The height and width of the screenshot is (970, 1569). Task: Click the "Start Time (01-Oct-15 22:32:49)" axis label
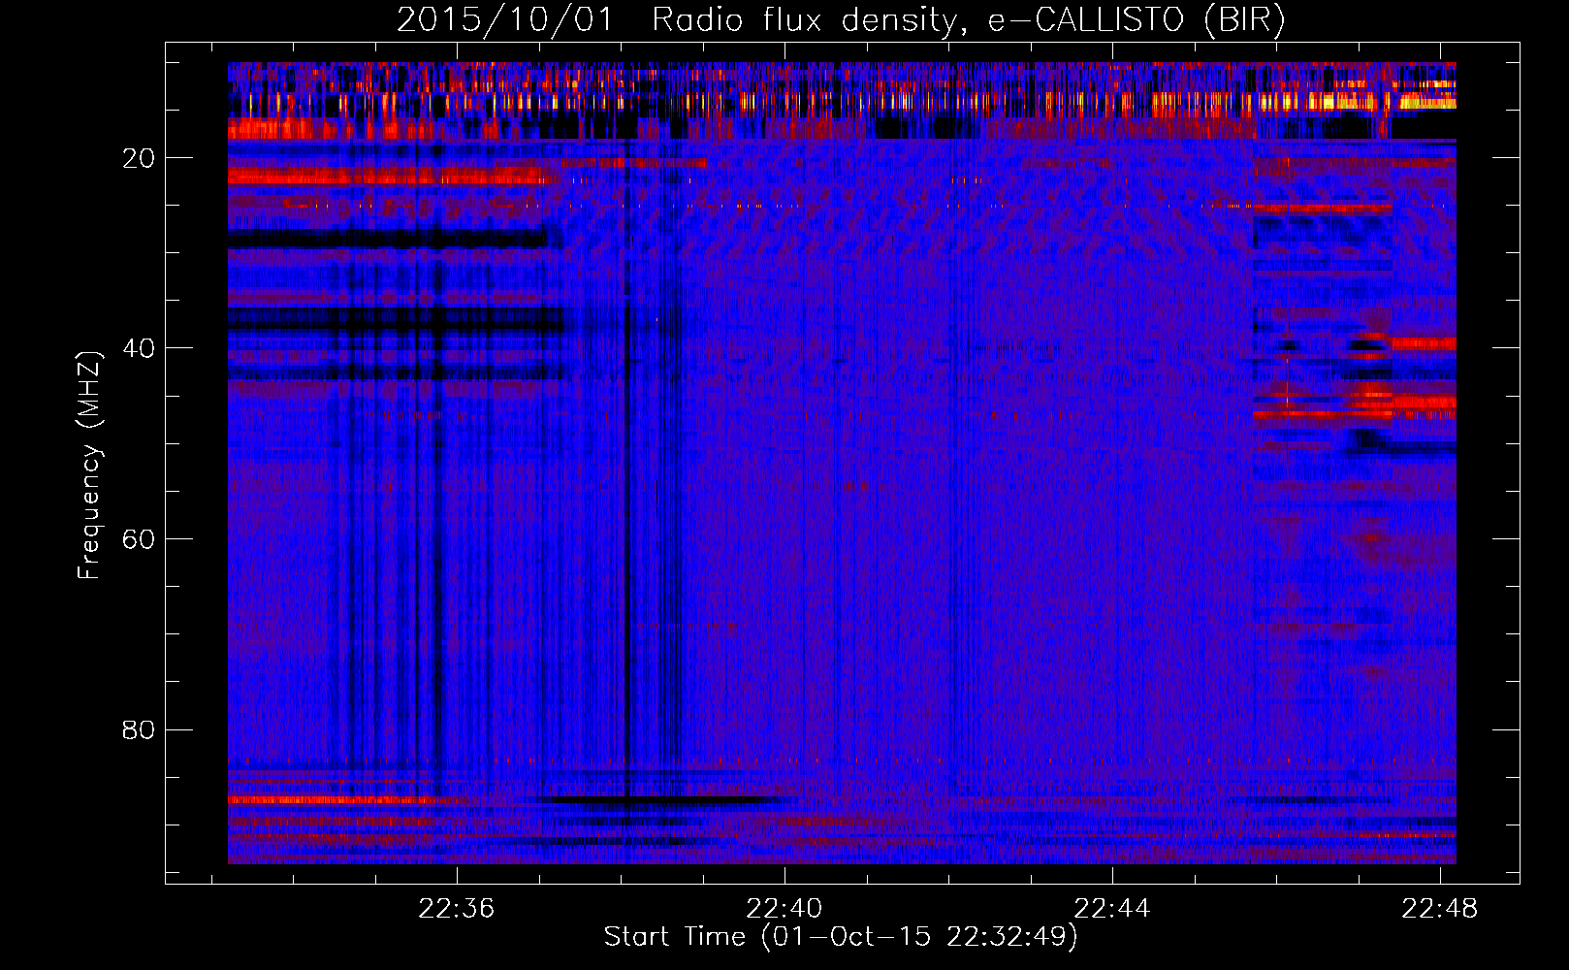pyautogui.click(x=841, y=937)
